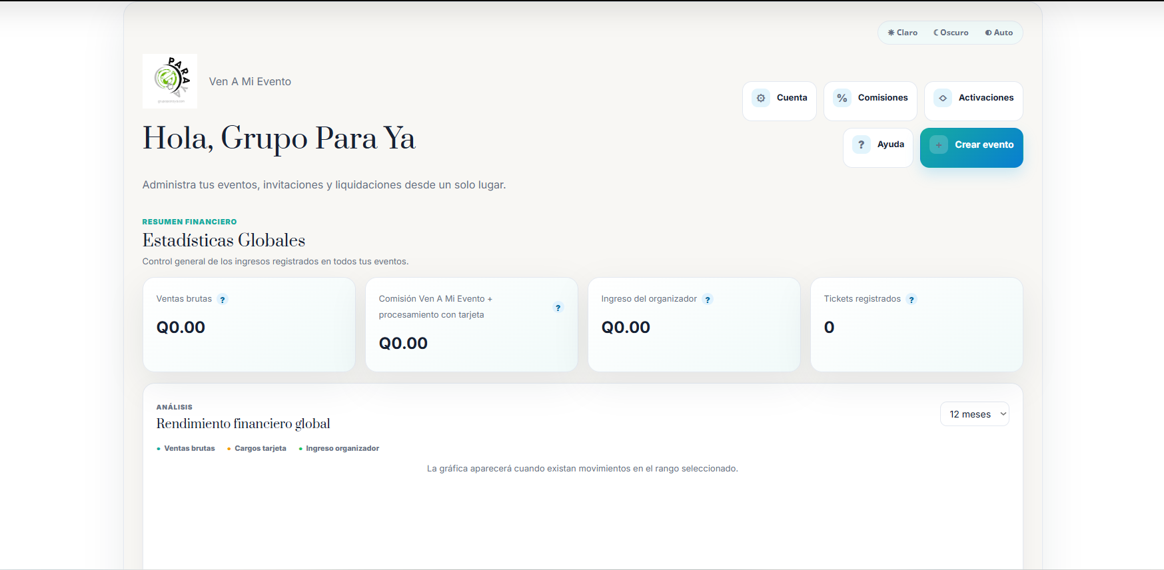Click the Cuenta gear icon

(x=761, y=98)
